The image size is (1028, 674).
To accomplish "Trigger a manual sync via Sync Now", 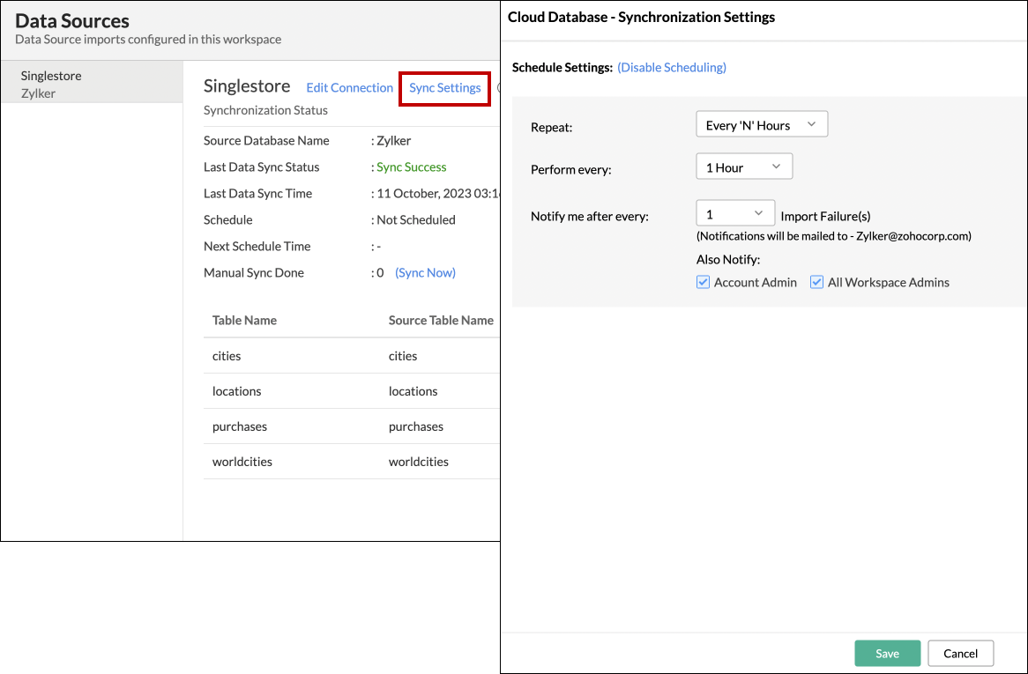I will [x=425, y=272].
